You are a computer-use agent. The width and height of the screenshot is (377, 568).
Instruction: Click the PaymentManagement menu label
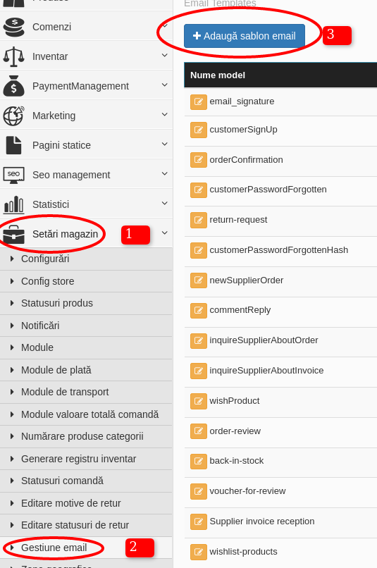(x=80, y=86)
